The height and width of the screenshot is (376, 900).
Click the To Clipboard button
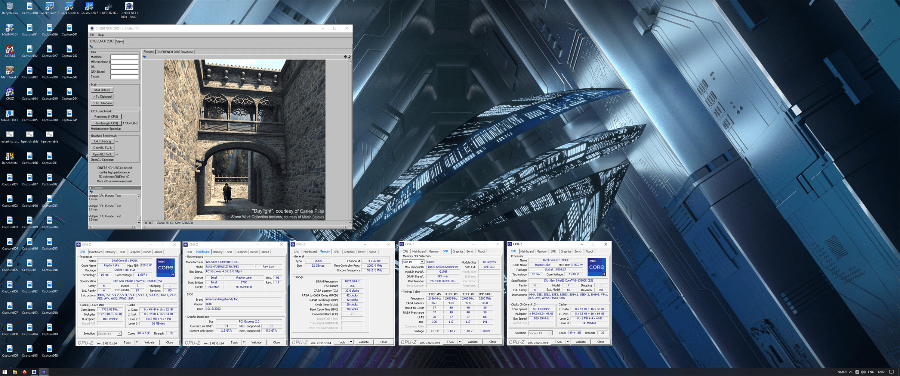coord(102,97)
